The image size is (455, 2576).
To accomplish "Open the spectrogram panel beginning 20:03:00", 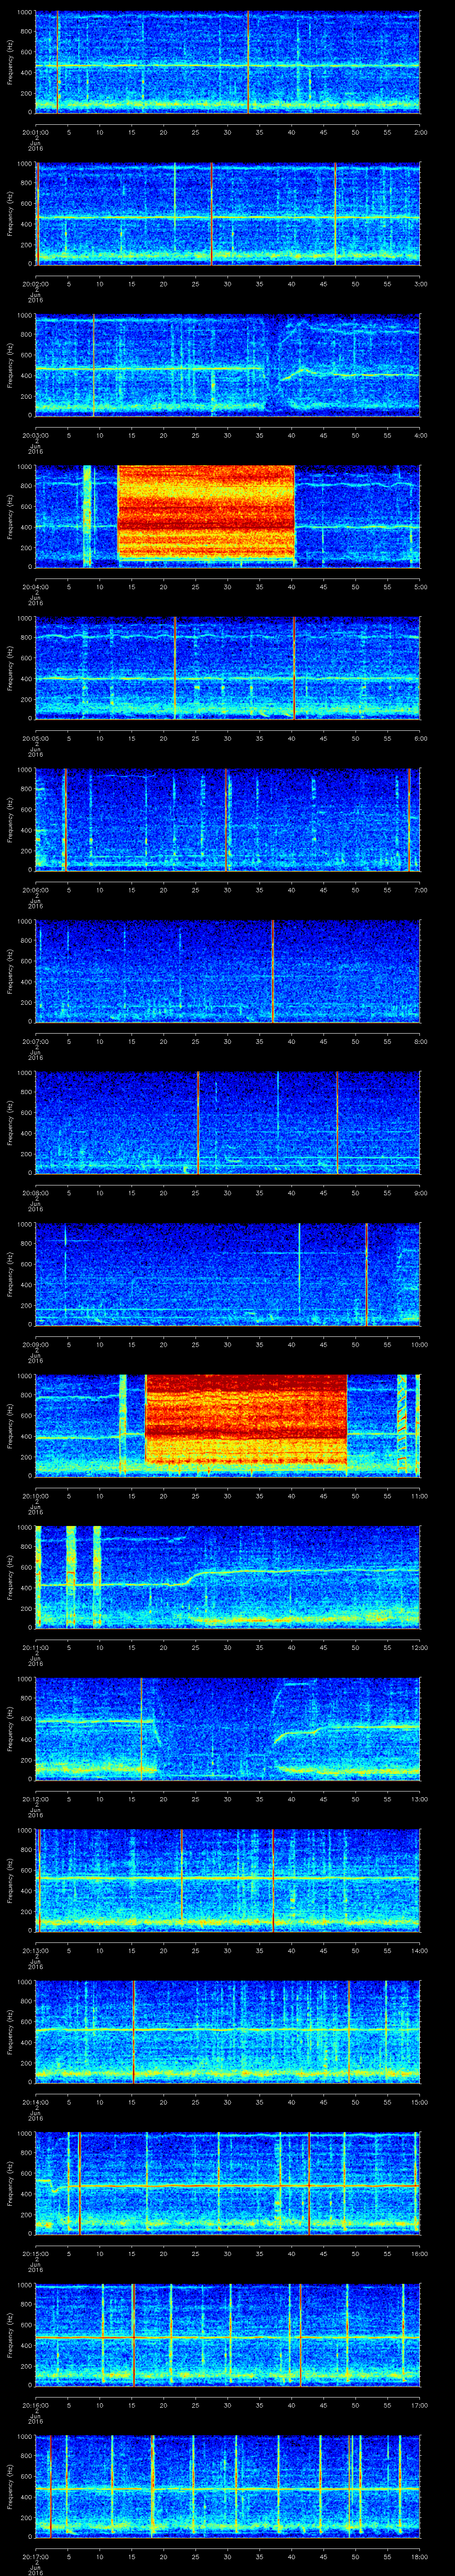I will (228, 365).
